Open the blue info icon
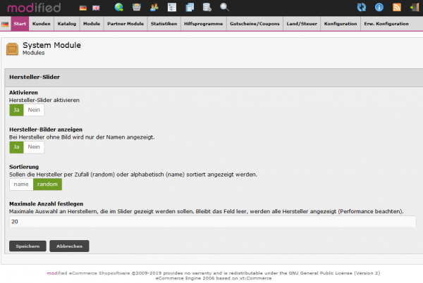Viewport: 423px width, 283px height. pyautogui.click(x=379, y=8)
